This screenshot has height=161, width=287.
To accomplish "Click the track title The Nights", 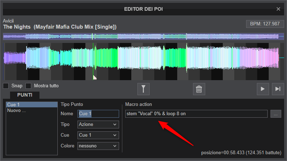I will (60, 27).
